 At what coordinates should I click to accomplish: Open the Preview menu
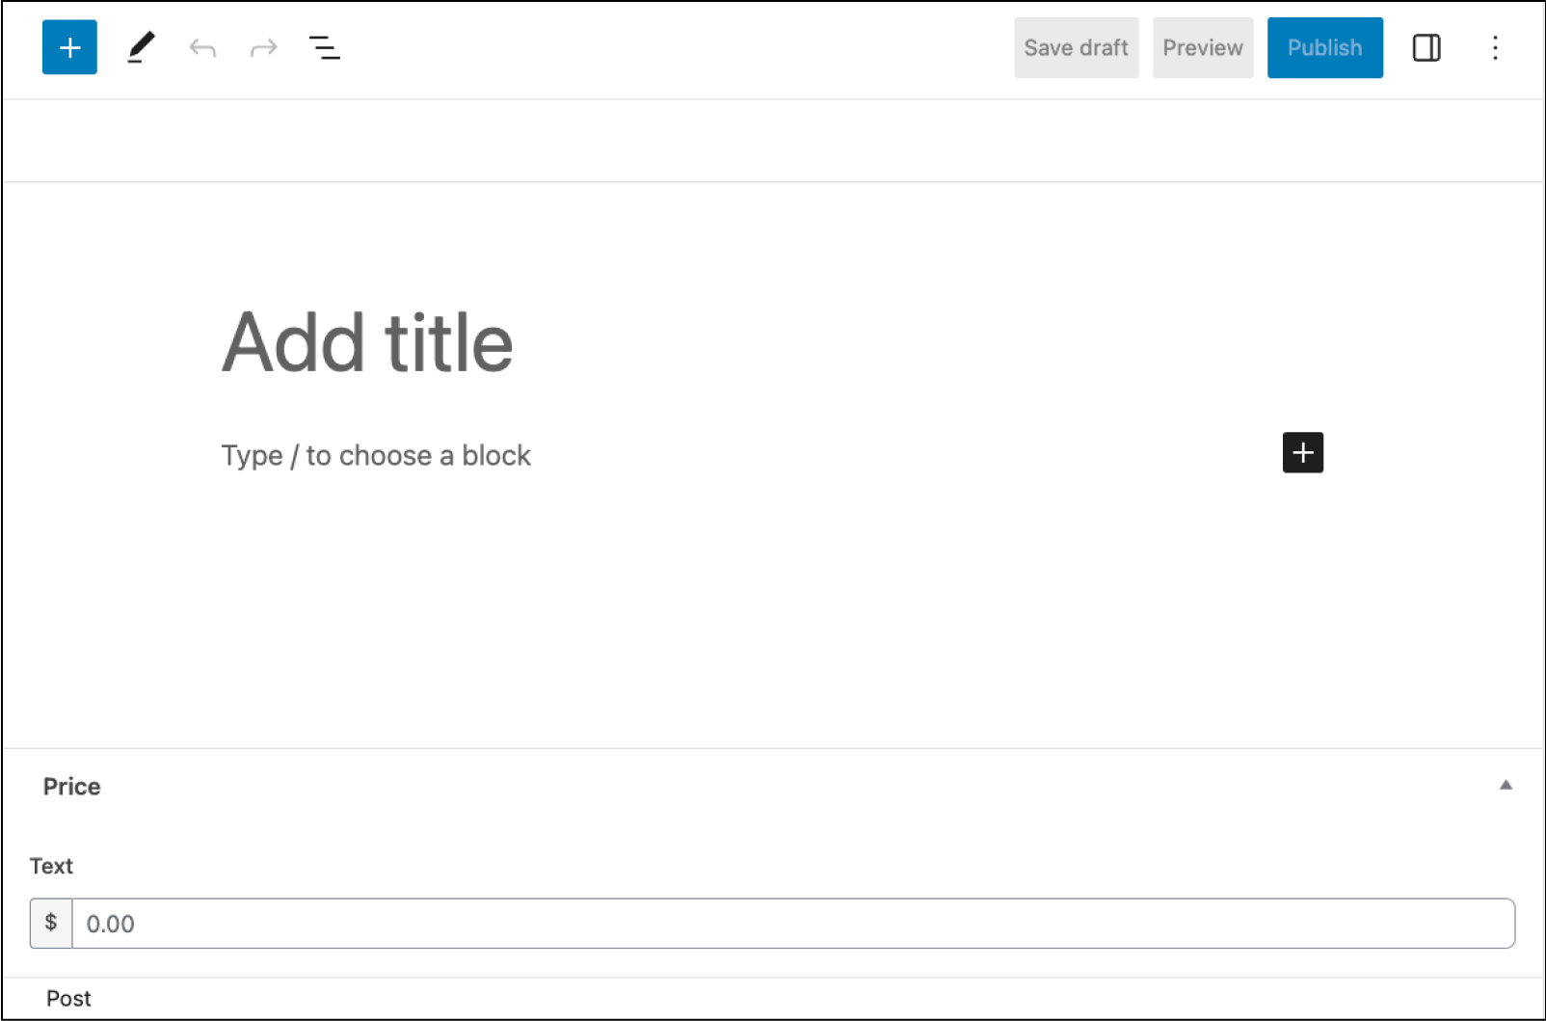coord(1202,47)
